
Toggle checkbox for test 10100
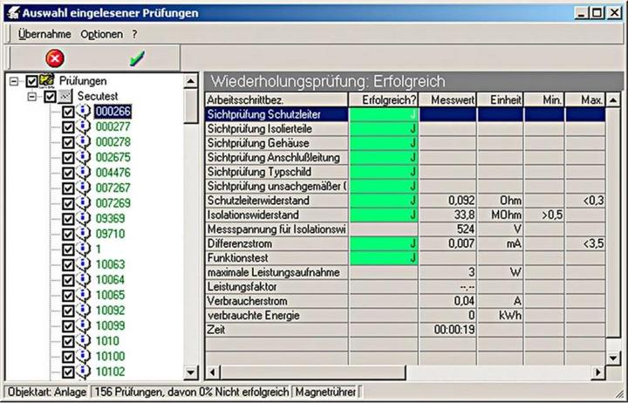pos(68,357)
